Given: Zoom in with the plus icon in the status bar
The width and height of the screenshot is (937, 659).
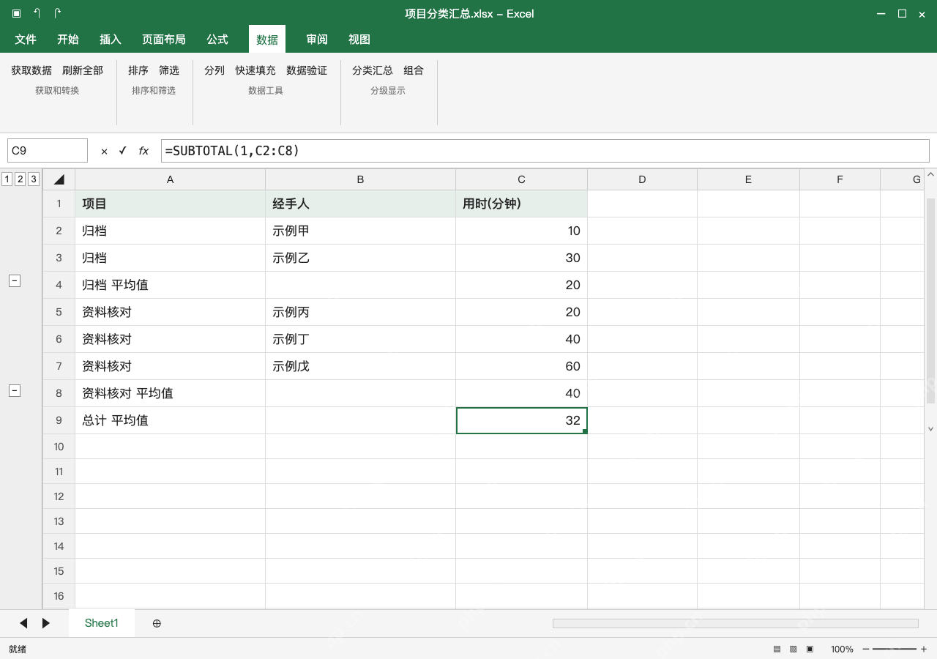Looking at the screenshot, I should 924,649.
